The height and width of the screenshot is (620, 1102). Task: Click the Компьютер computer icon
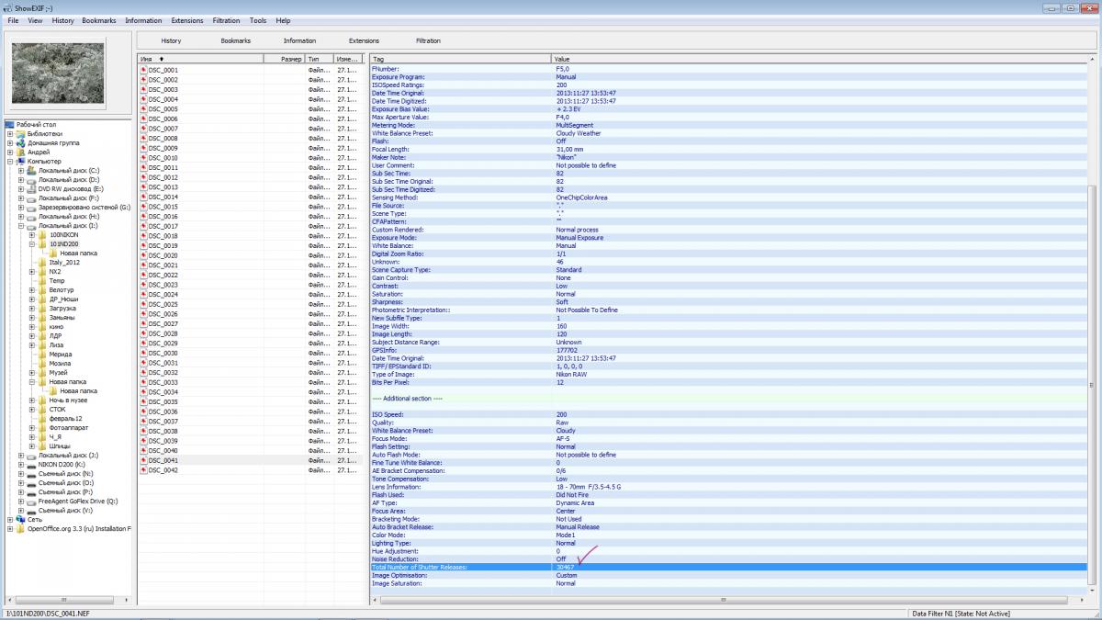coord(20,161)
